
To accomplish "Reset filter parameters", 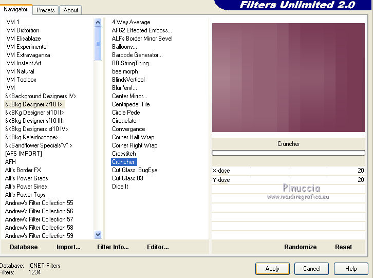I will [343, 247].
